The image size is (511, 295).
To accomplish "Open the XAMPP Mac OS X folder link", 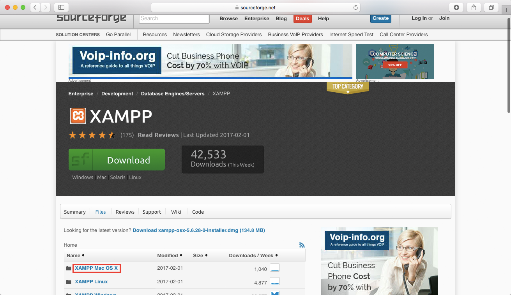I will click(96, 268).
